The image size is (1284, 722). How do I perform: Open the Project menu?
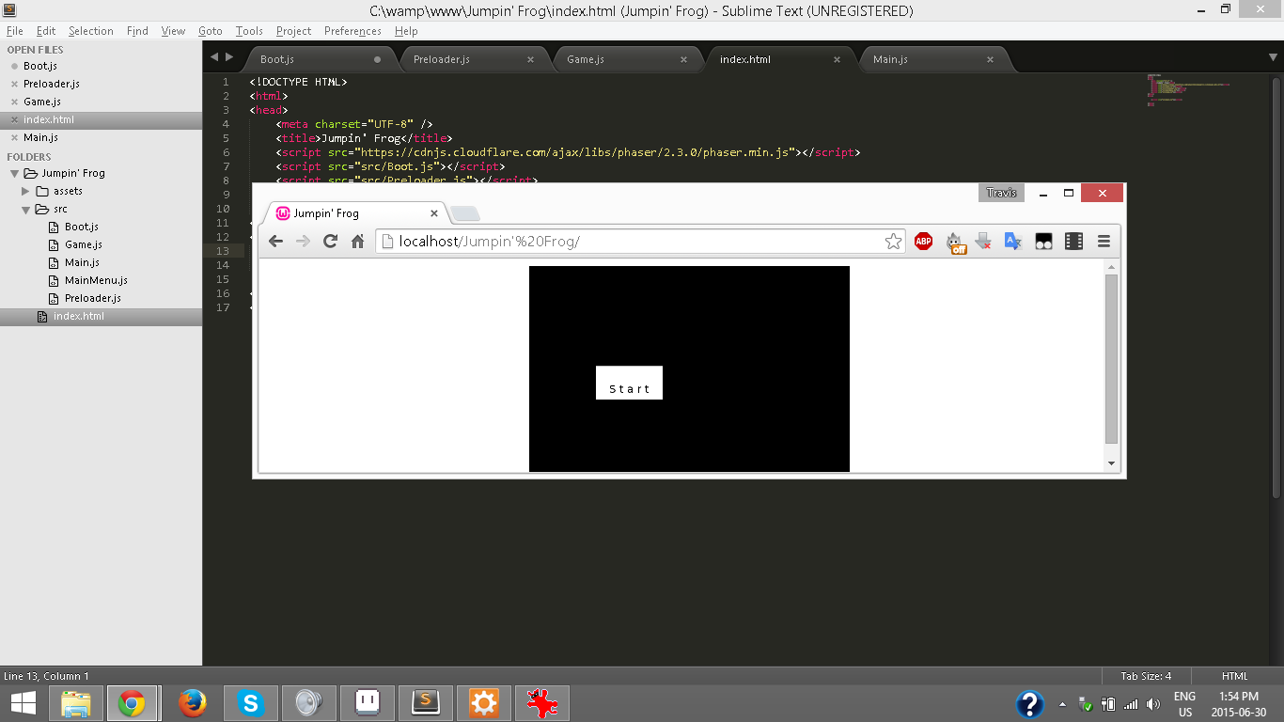click(x=293, y=31)
